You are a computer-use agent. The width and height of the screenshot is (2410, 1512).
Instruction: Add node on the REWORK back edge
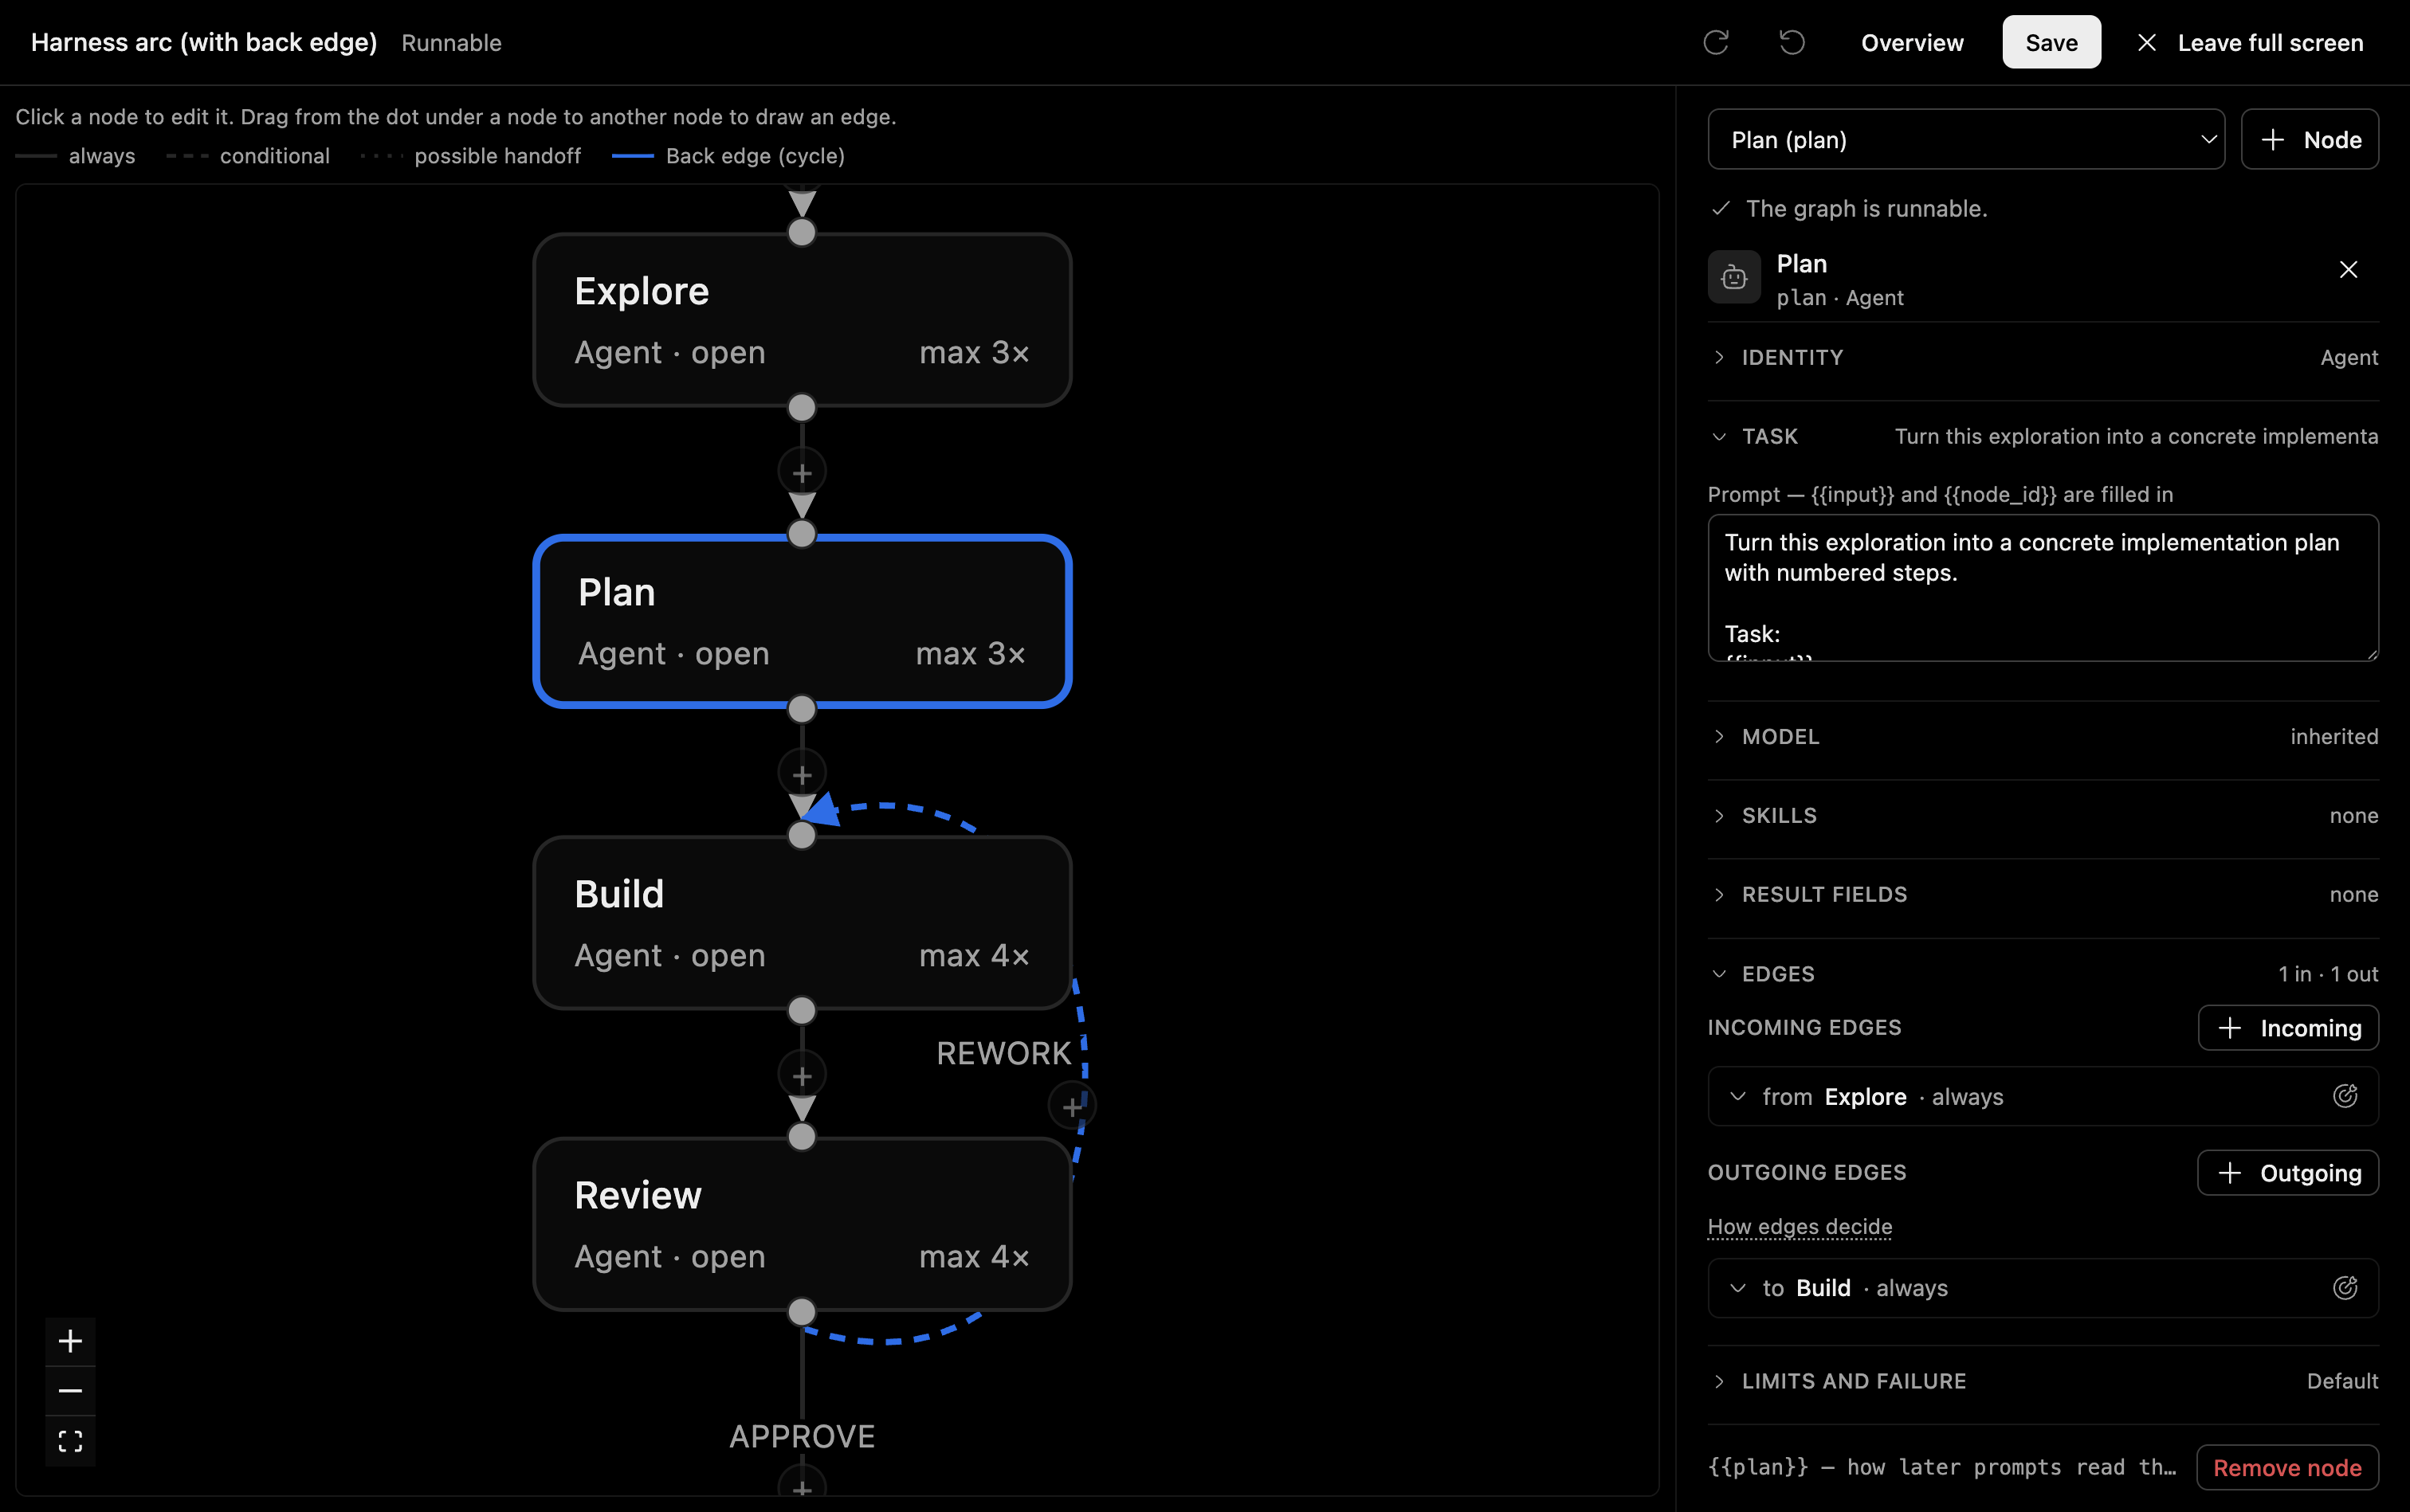(1071, 1107)
